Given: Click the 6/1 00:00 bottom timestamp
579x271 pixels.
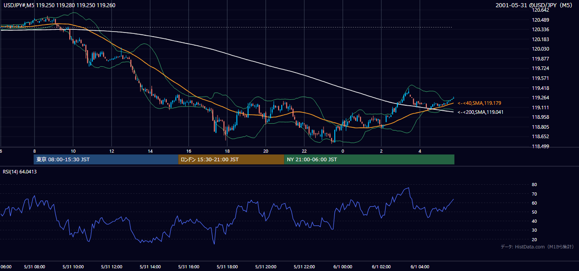Looking at the screenshot, I should [x=343, y=267].
